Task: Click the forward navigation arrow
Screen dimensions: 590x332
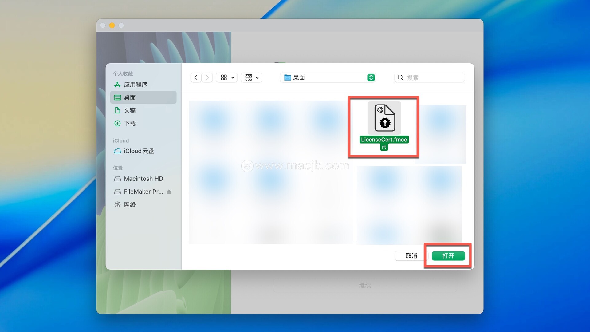Action: (x=207, y=77)
